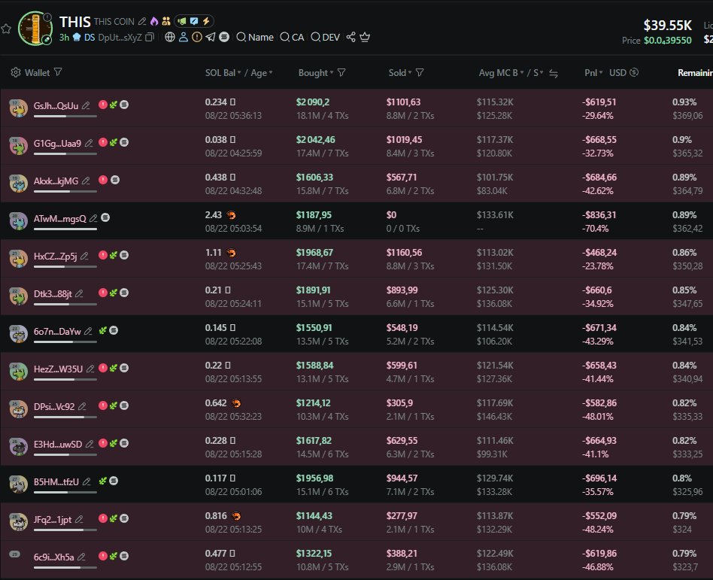Click the crown icon in header
This screenshot has width=713, height=580.
365,37
